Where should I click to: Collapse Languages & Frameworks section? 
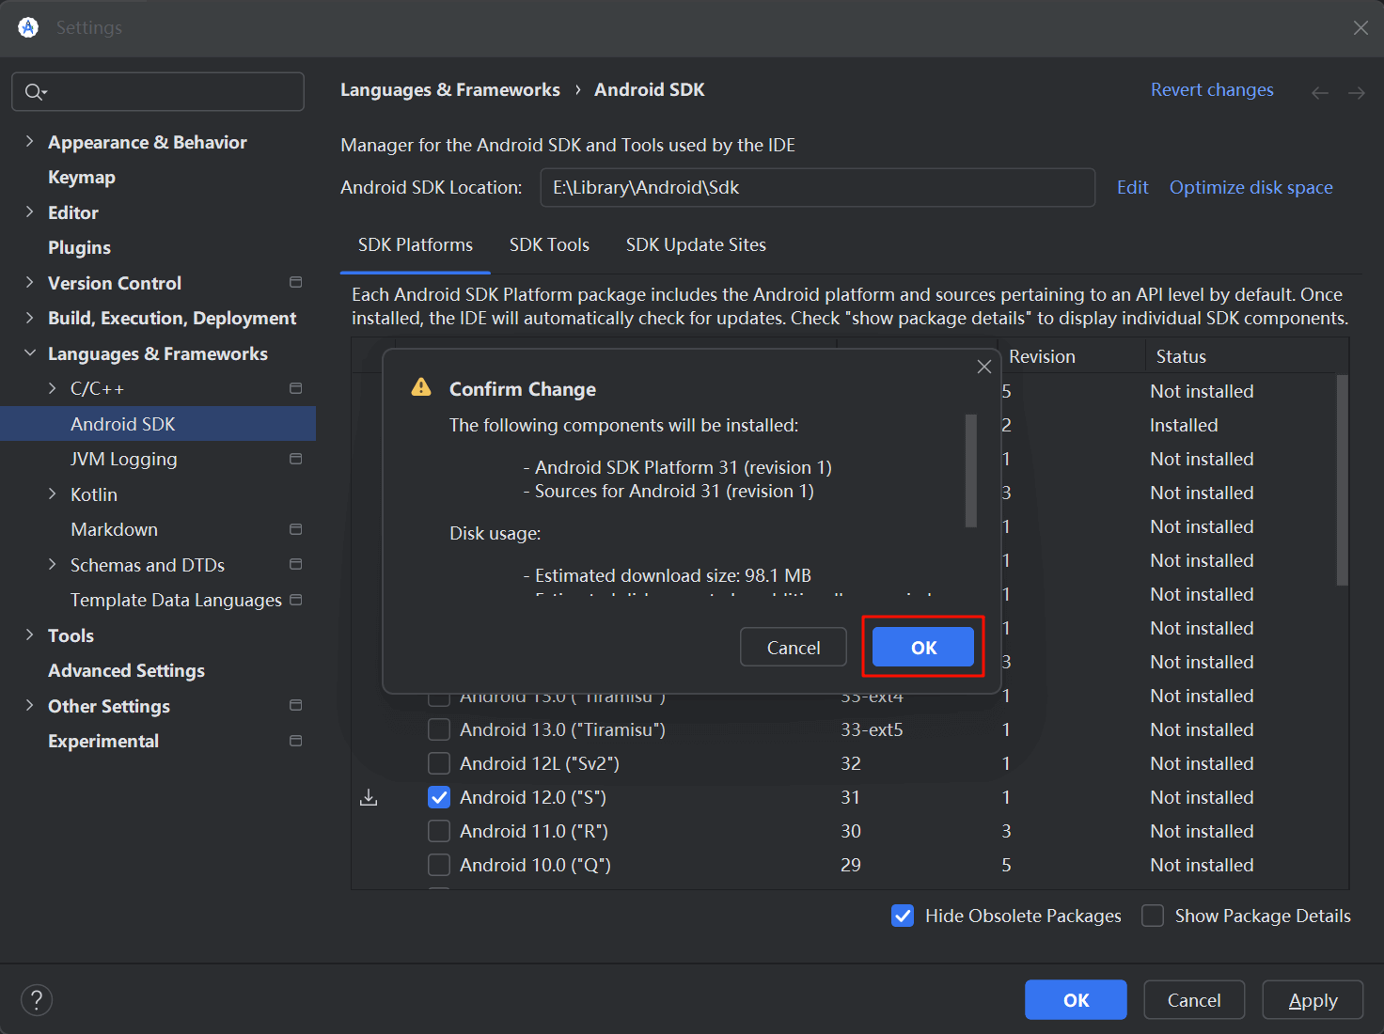29,353
